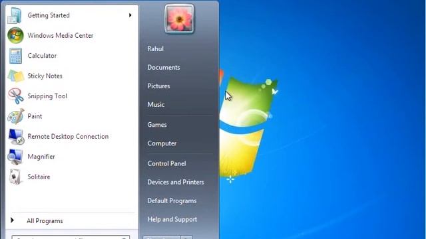Open All Programs list
The width and height of the screenshot is (426, 239).
tap(45, 221)
